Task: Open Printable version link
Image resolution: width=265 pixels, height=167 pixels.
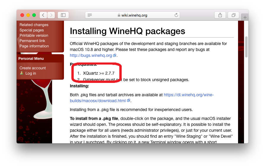Action: [34, 35]
